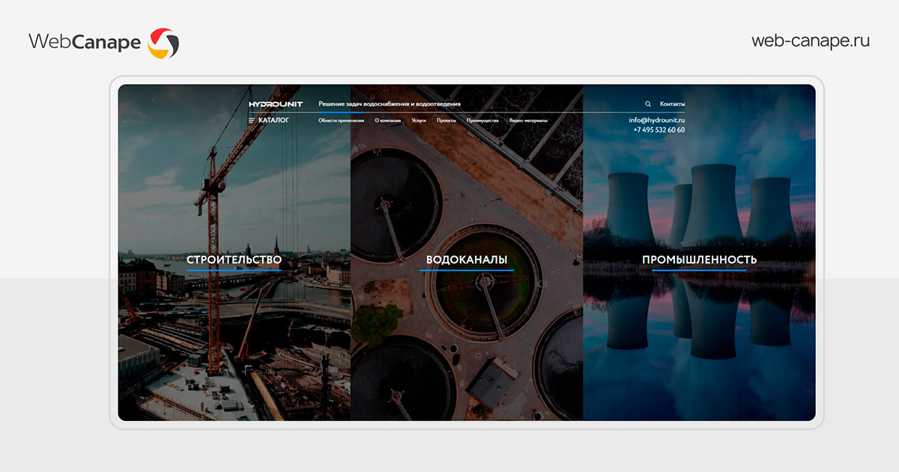Click the WebCanape red-yellow swirl logo icon
This screenshot has height=472, width=899.
163,43
